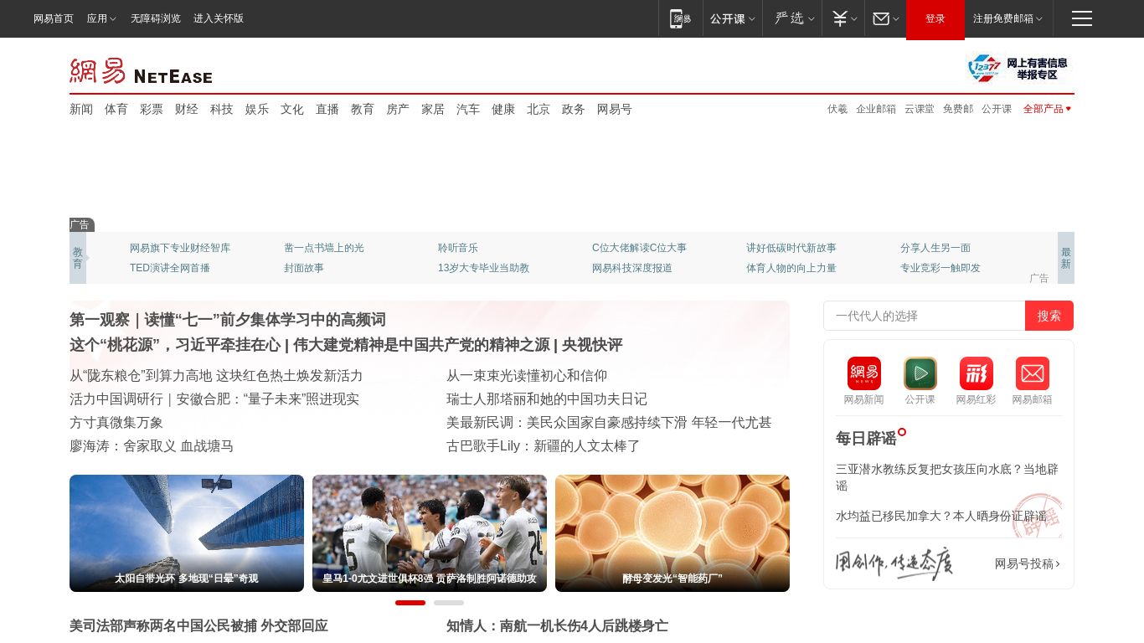Image resolution: width=1144 pixels, height=643 pixels.
Task: Open 专业竞彩一触即发 link
Action: pos(940,268)
